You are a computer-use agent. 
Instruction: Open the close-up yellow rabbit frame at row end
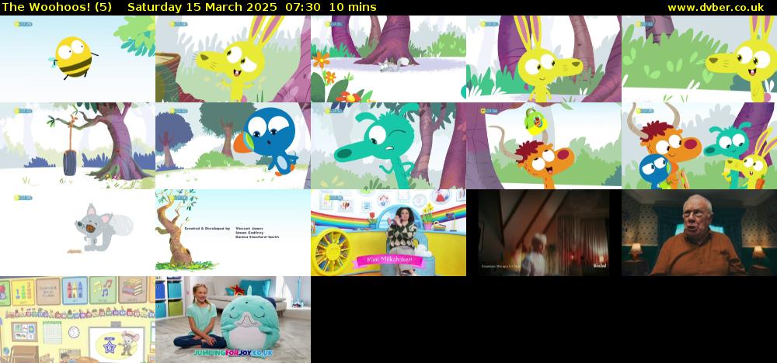[x=699, y=59]
